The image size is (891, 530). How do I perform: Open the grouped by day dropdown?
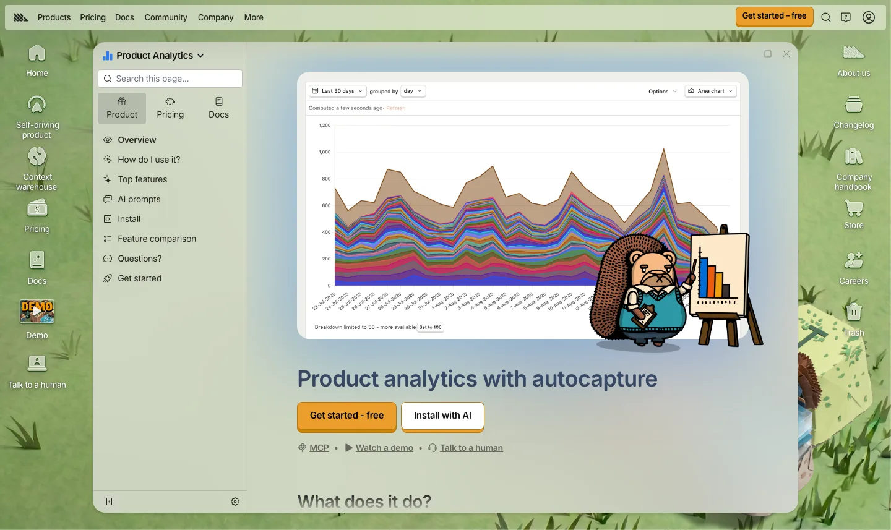coord(413,91)
